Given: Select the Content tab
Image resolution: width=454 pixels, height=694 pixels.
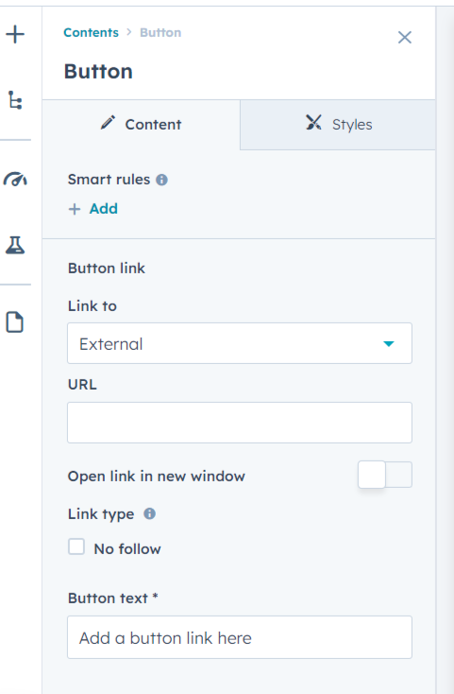Looking at the screenshot, I should click(x=142, y=125).
